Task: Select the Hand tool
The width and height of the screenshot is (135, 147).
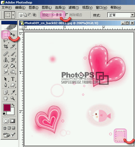Action: pyautogui.click(x=6, y=98)
